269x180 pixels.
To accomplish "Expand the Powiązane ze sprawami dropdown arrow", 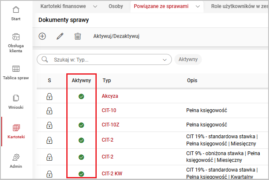I will [198, 6].
